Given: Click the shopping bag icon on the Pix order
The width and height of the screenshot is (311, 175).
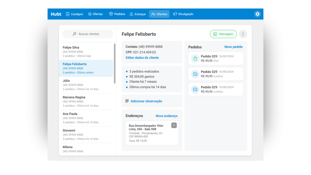Looking at the screenshot, I should click(x=195, y=58).
